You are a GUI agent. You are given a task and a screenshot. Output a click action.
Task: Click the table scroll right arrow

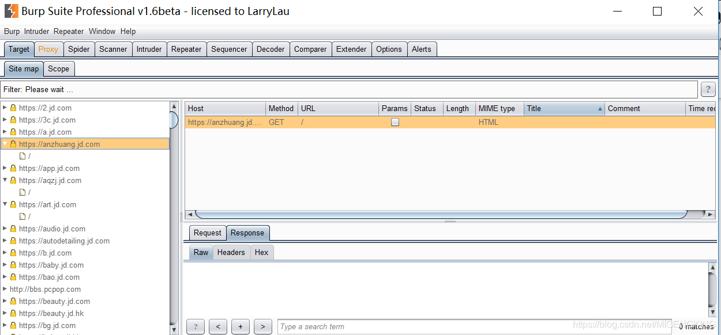pos(711,214)
